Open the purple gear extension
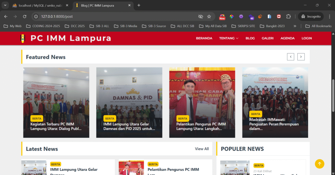The image size is (335, 175). click(x=241, y=16)
